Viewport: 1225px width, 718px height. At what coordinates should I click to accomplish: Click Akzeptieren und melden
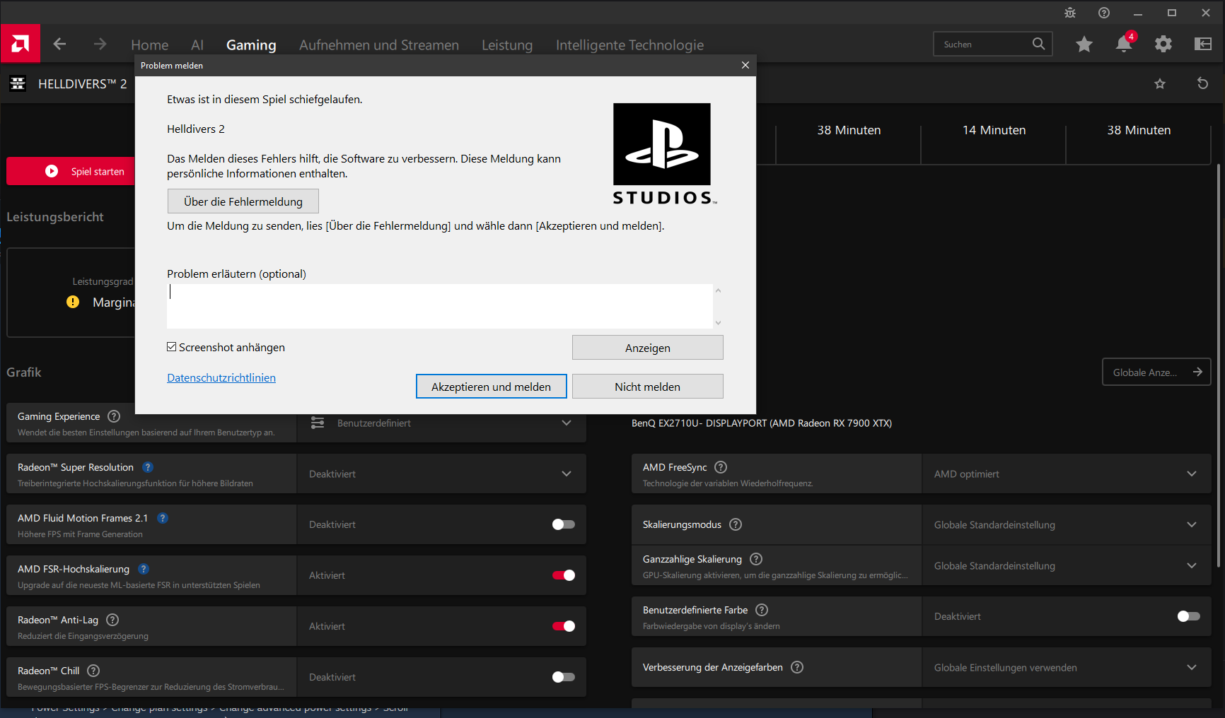point(492,387)
